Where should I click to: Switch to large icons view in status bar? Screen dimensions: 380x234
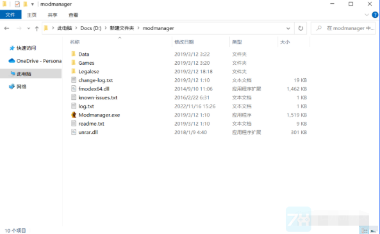(374, 231)
